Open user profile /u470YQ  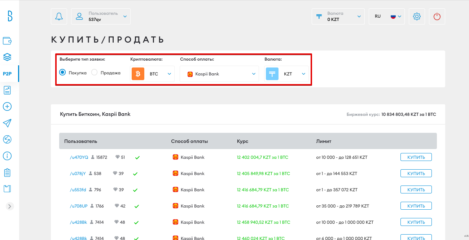(x=79, y=157)
